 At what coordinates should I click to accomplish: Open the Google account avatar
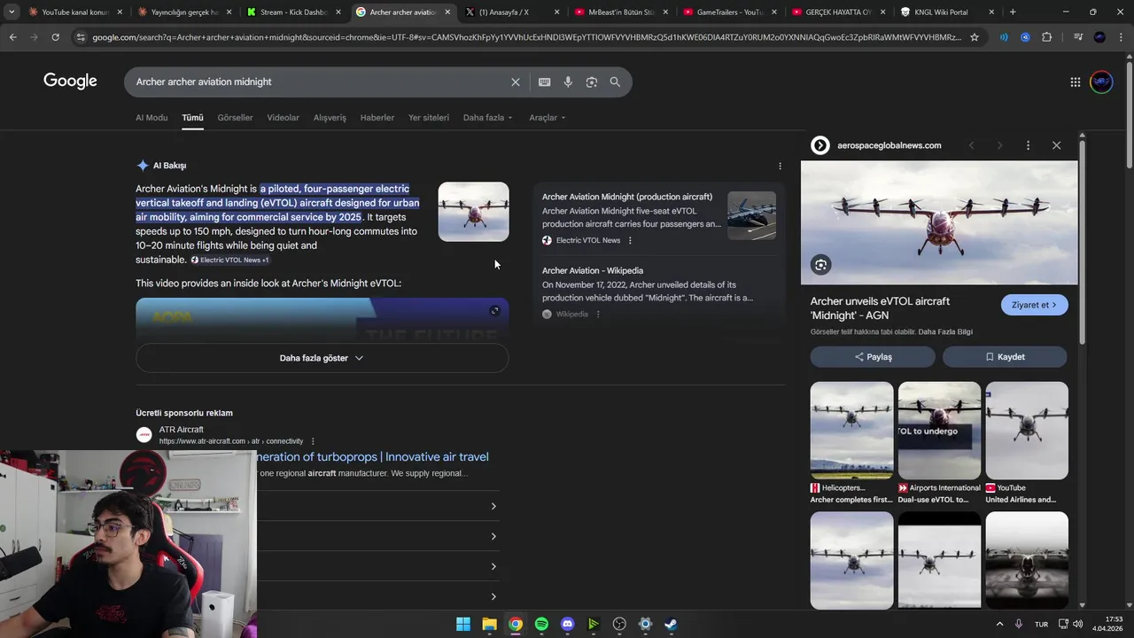(x=1101, y=82)
